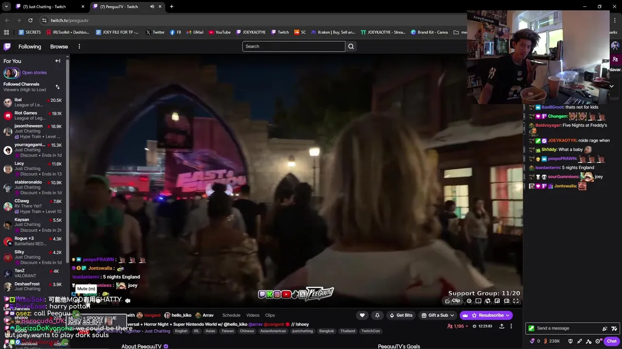Screen dimensions: 622x349
Task: Mute the PeeguuTV tab audio
Action: [x=152, y=7]
